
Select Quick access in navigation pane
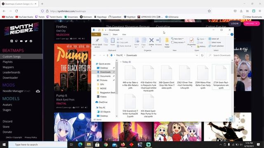click(103, 64)
